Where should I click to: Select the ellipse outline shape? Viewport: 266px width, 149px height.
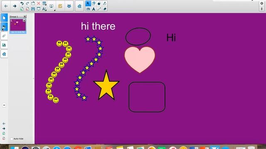[x=138, y=36]
